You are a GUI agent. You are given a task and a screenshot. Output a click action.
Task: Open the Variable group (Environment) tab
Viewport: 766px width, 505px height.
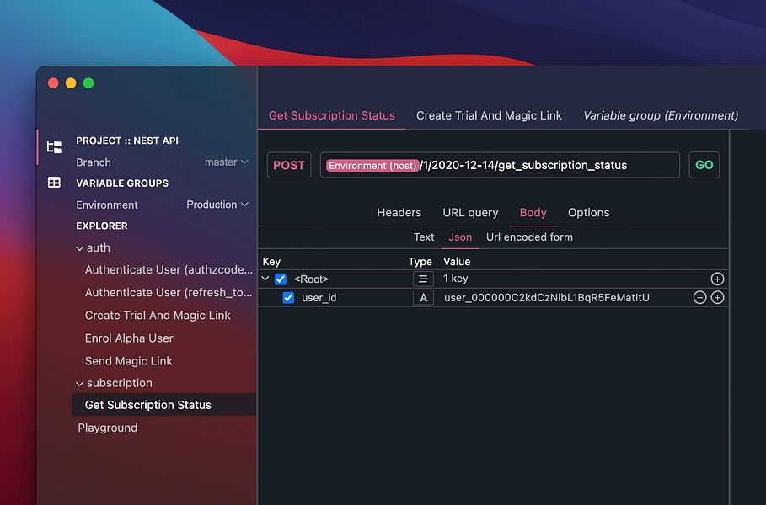(x=661, y=115)
